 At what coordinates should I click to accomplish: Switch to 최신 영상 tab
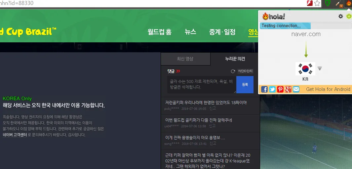click(x=185, y=59)
